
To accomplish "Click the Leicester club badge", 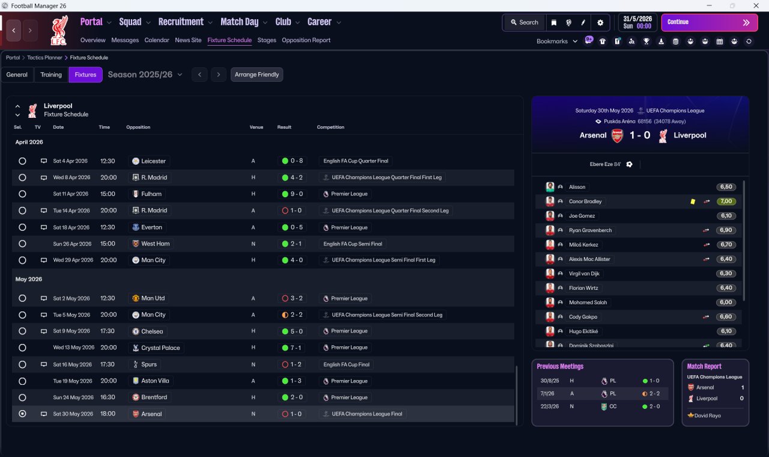I will 136,161.
